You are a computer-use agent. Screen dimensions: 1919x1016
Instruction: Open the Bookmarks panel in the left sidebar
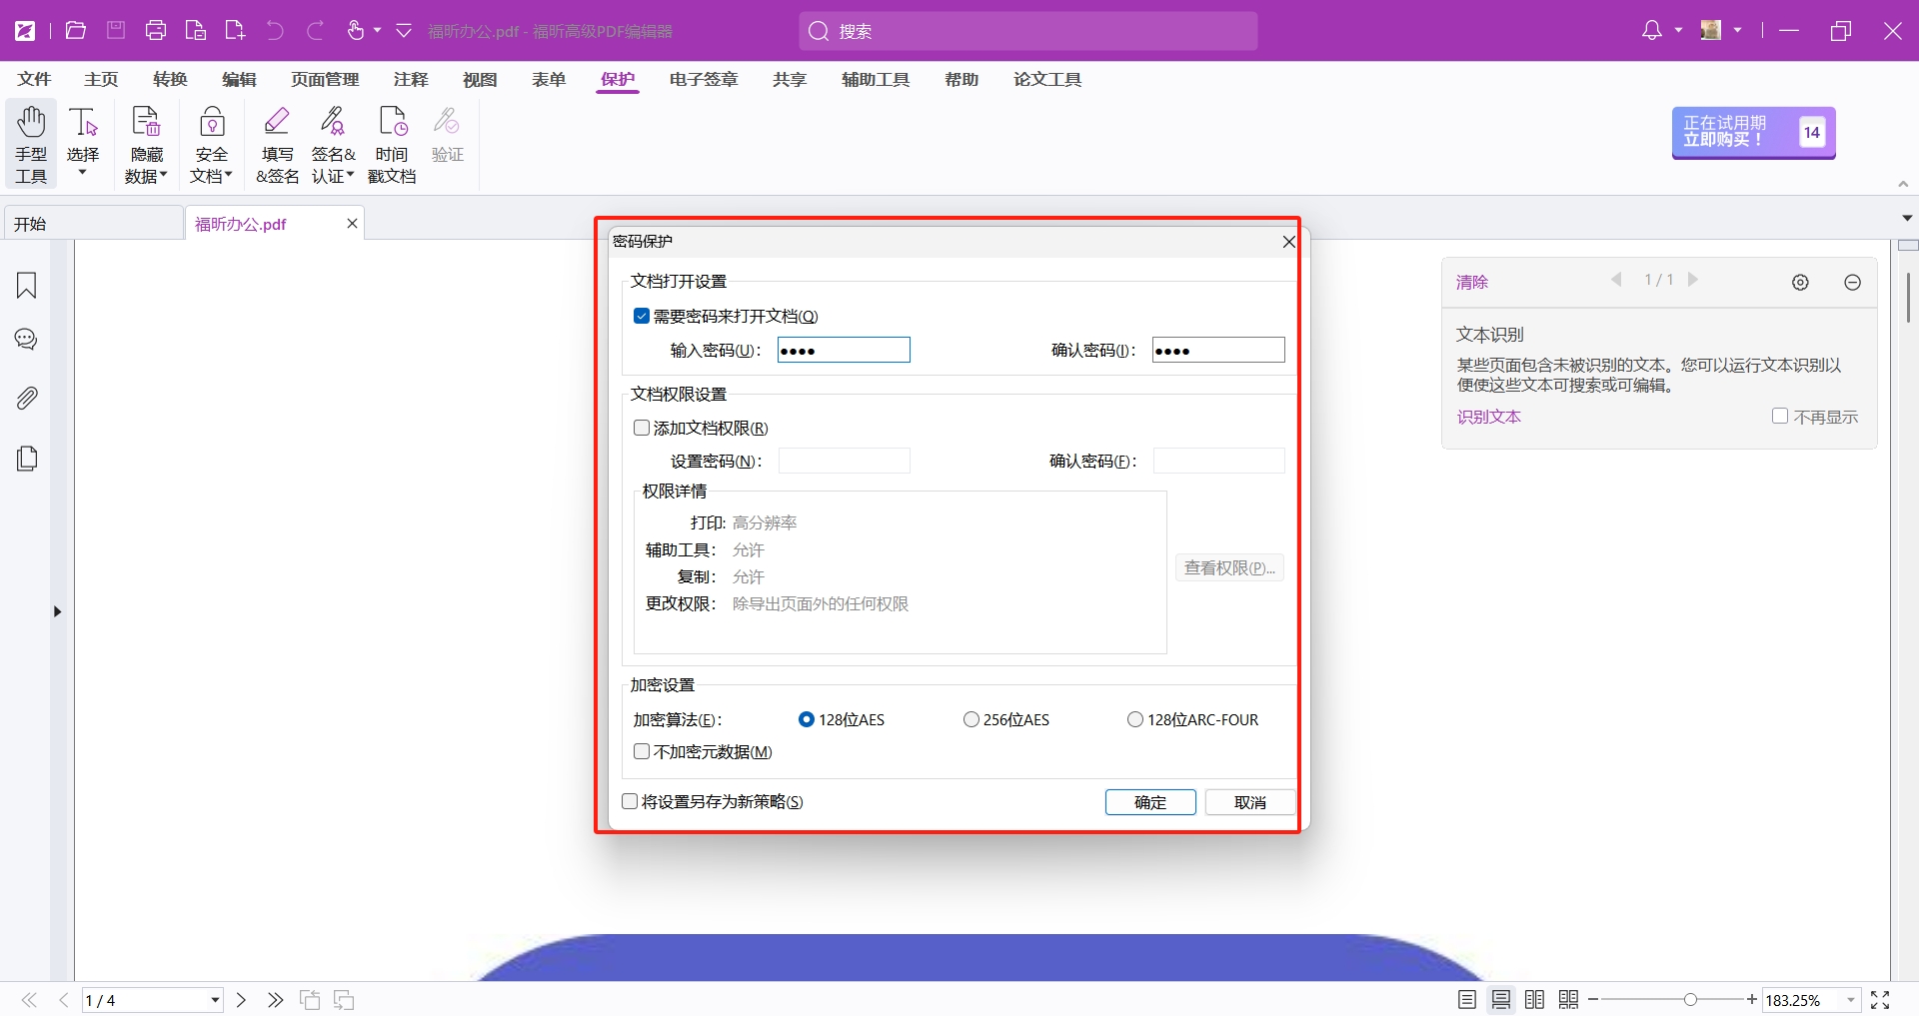[25, 286]
